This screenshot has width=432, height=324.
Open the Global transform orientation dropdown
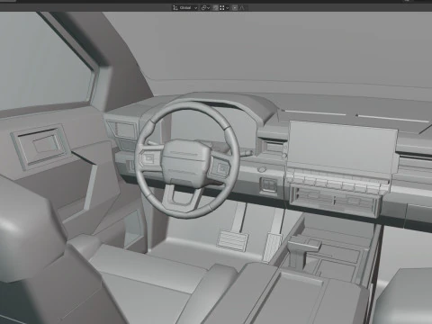coord(185,8)
